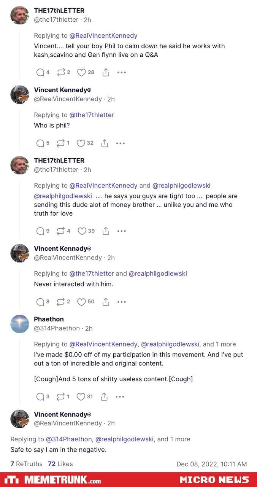
Task: Open the 7 ReTruths list
Action: click(26, 464)
